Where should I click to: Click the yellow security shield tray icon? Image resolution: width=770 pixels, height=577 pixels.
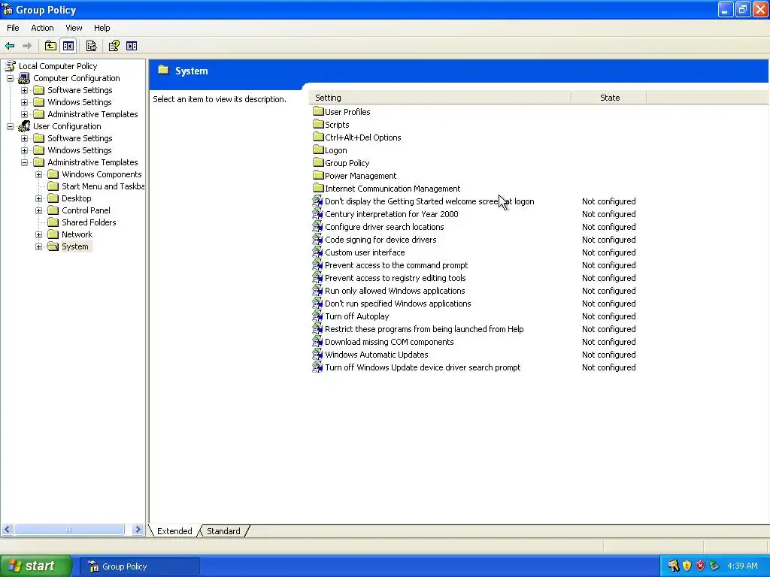pos(687,566)
